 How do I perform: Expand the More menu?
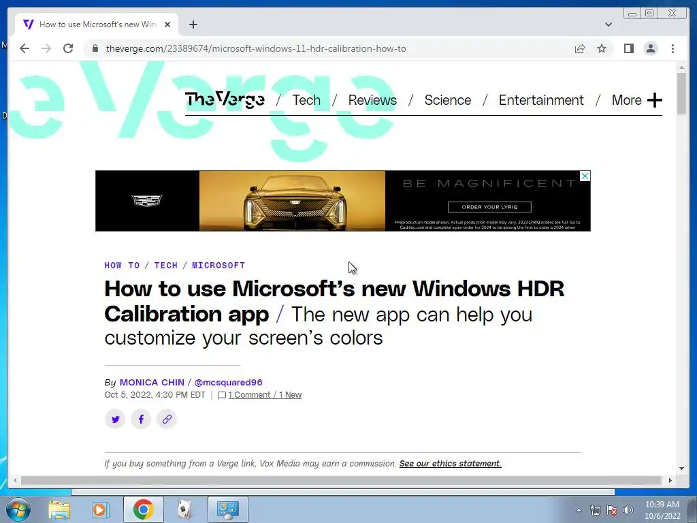[x=636, y=100]
